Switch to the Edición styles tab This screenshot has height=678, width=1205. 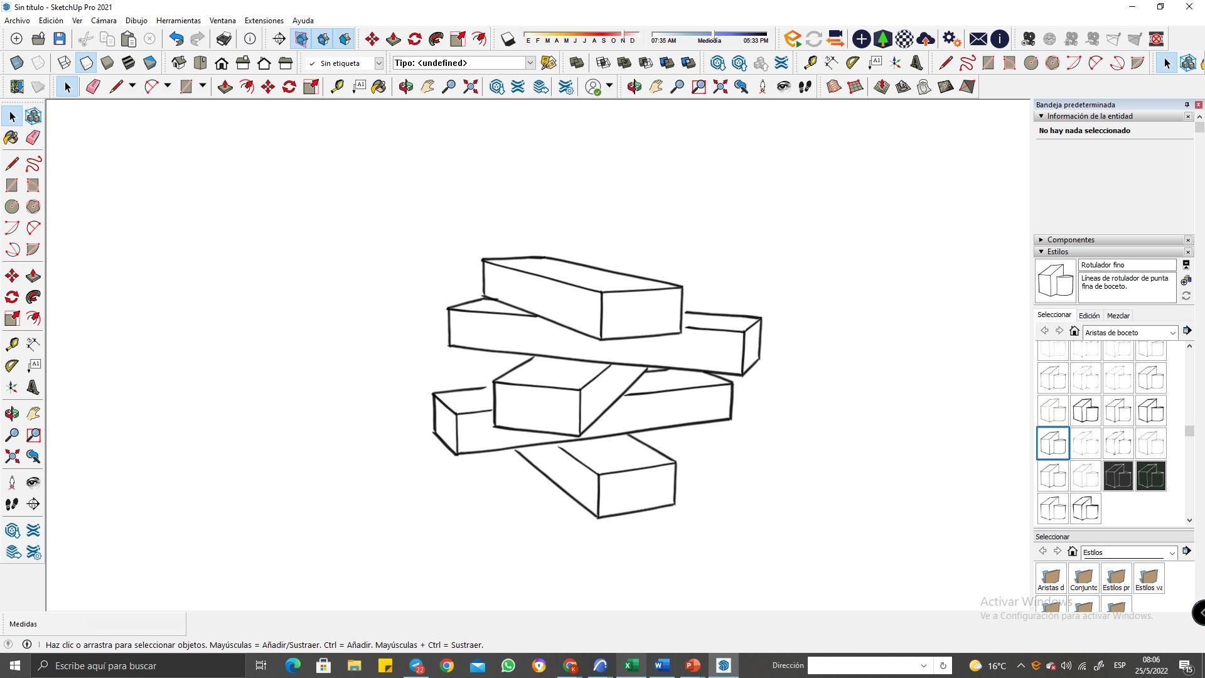pyautogui.click(x=1089, y=316)
